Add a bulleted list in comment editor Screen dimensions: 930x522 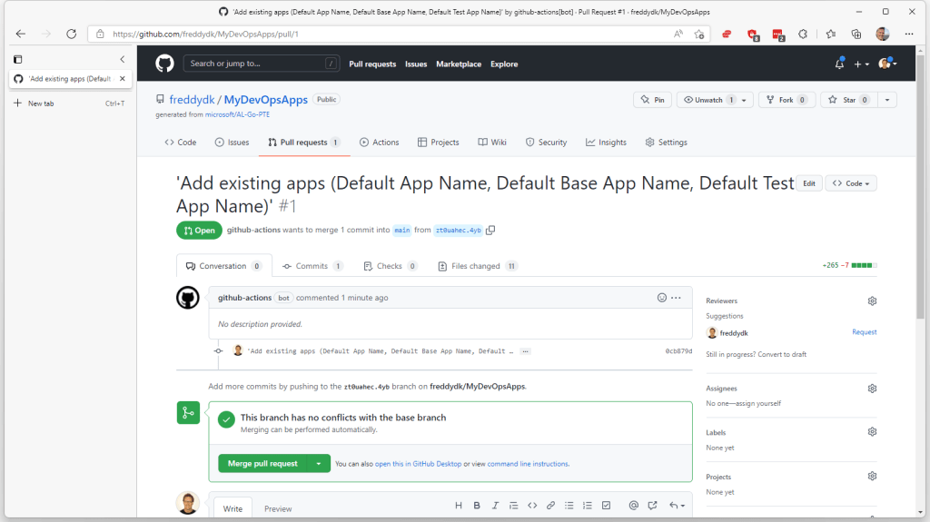click(569, 506)
